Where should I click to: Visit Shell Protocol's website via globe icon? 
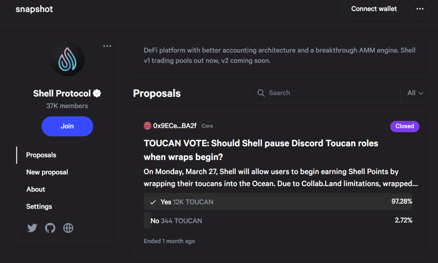pos(68,228)
